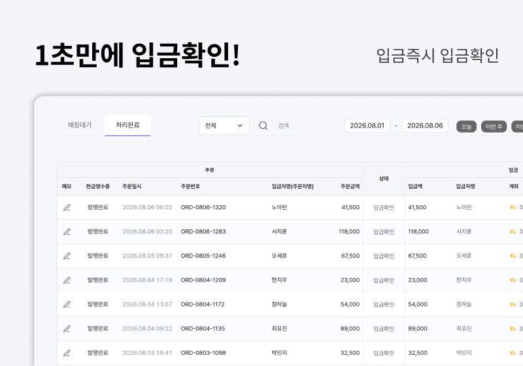Click the magnifier search icon
The width and height of the screenshot is (523, 366).
pyautogui.click(x=263, y=125)
